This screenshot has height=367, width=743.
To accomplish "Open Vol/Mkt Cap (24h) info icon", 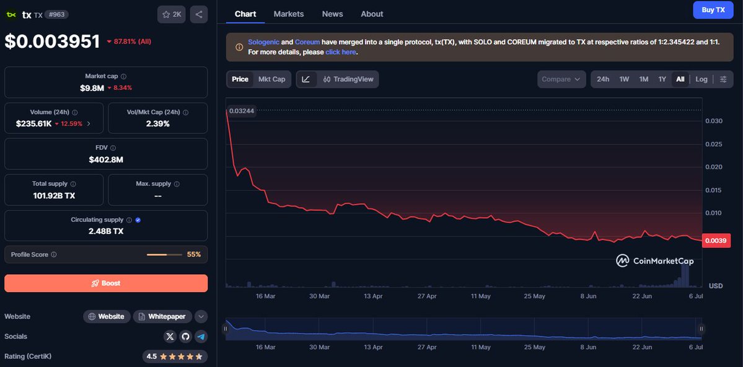I will 185,112.
